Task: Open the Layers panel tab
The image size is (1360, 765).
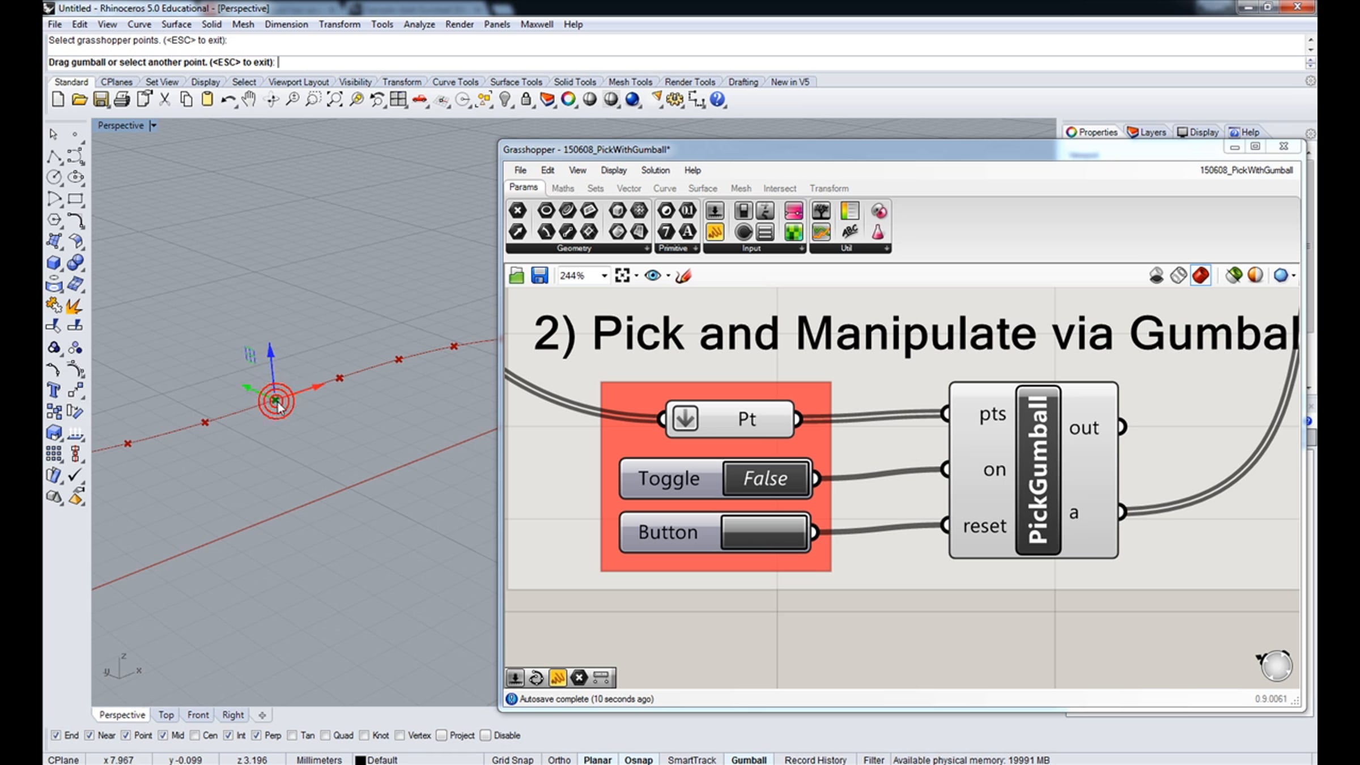Action: (x=1147, y=133)
